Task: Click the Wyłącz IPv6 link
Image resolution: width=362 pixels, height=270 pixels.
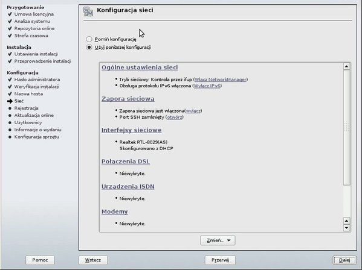Action: tap(207, 86)
